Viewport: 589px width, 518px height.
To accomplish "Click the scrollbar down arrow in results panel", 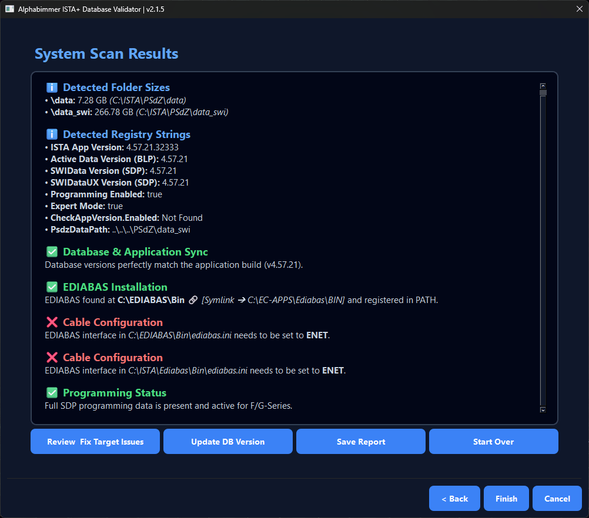I will (x=543, y=410).
